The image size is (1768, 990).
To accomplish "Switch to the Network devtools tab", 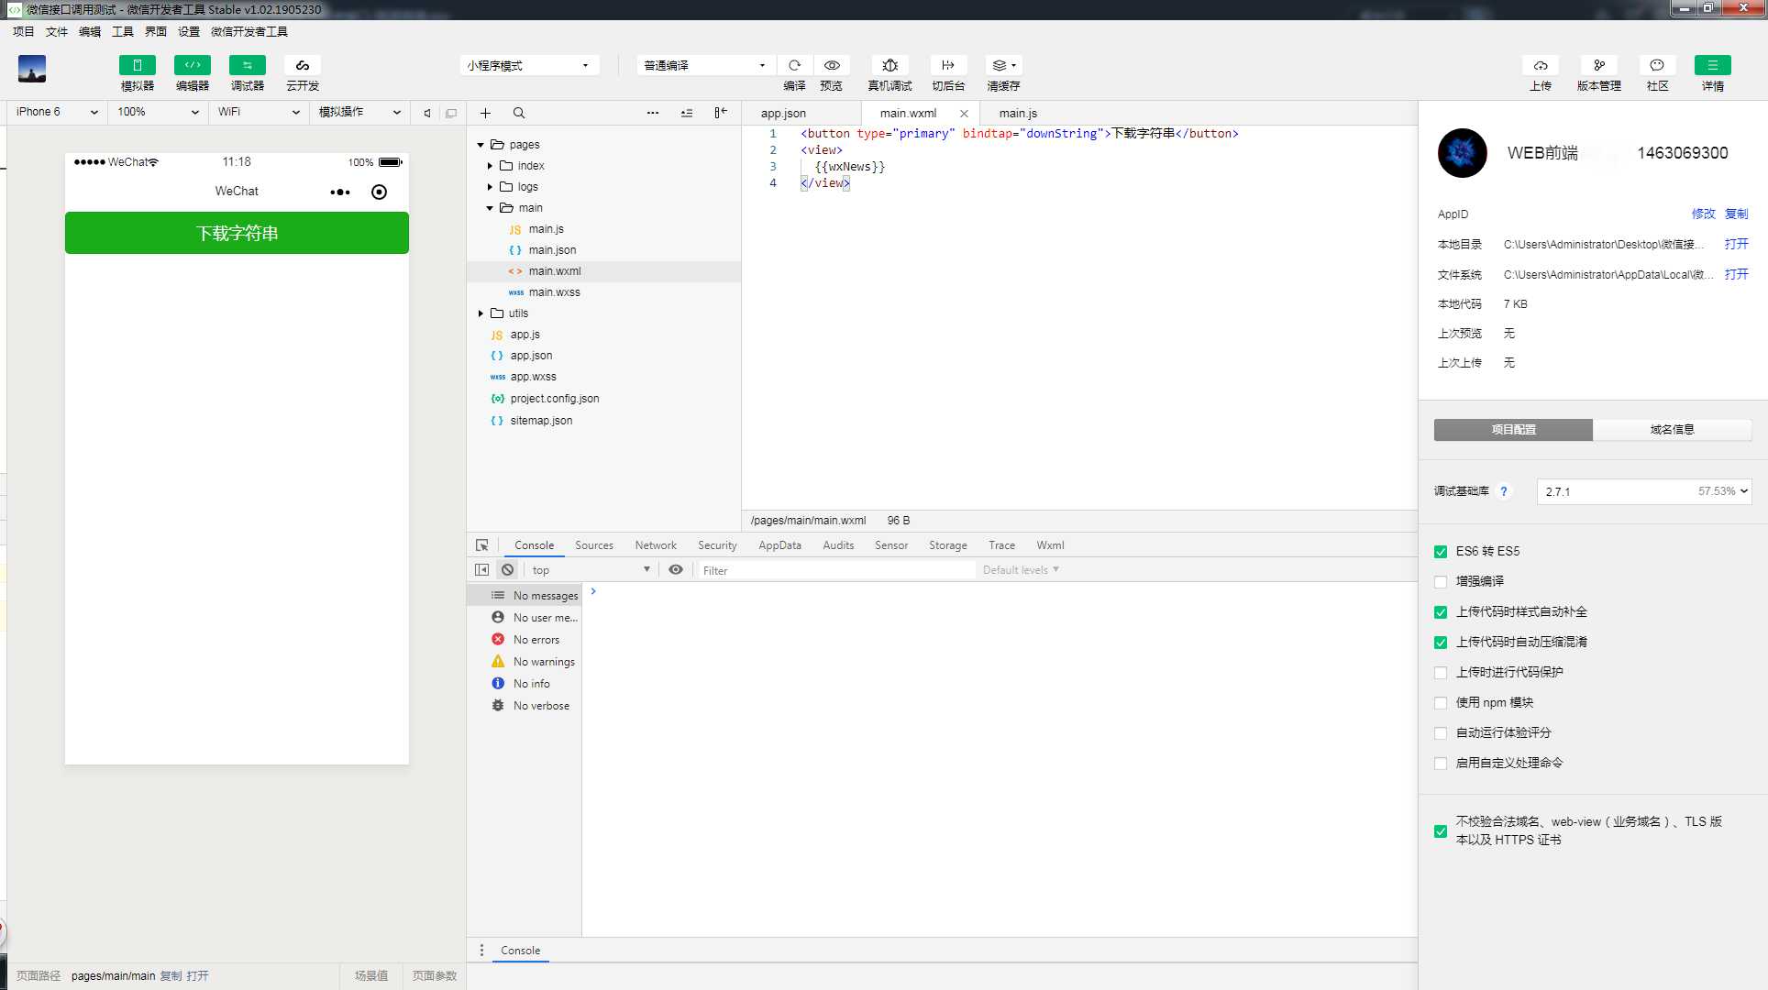I will 656,544.
